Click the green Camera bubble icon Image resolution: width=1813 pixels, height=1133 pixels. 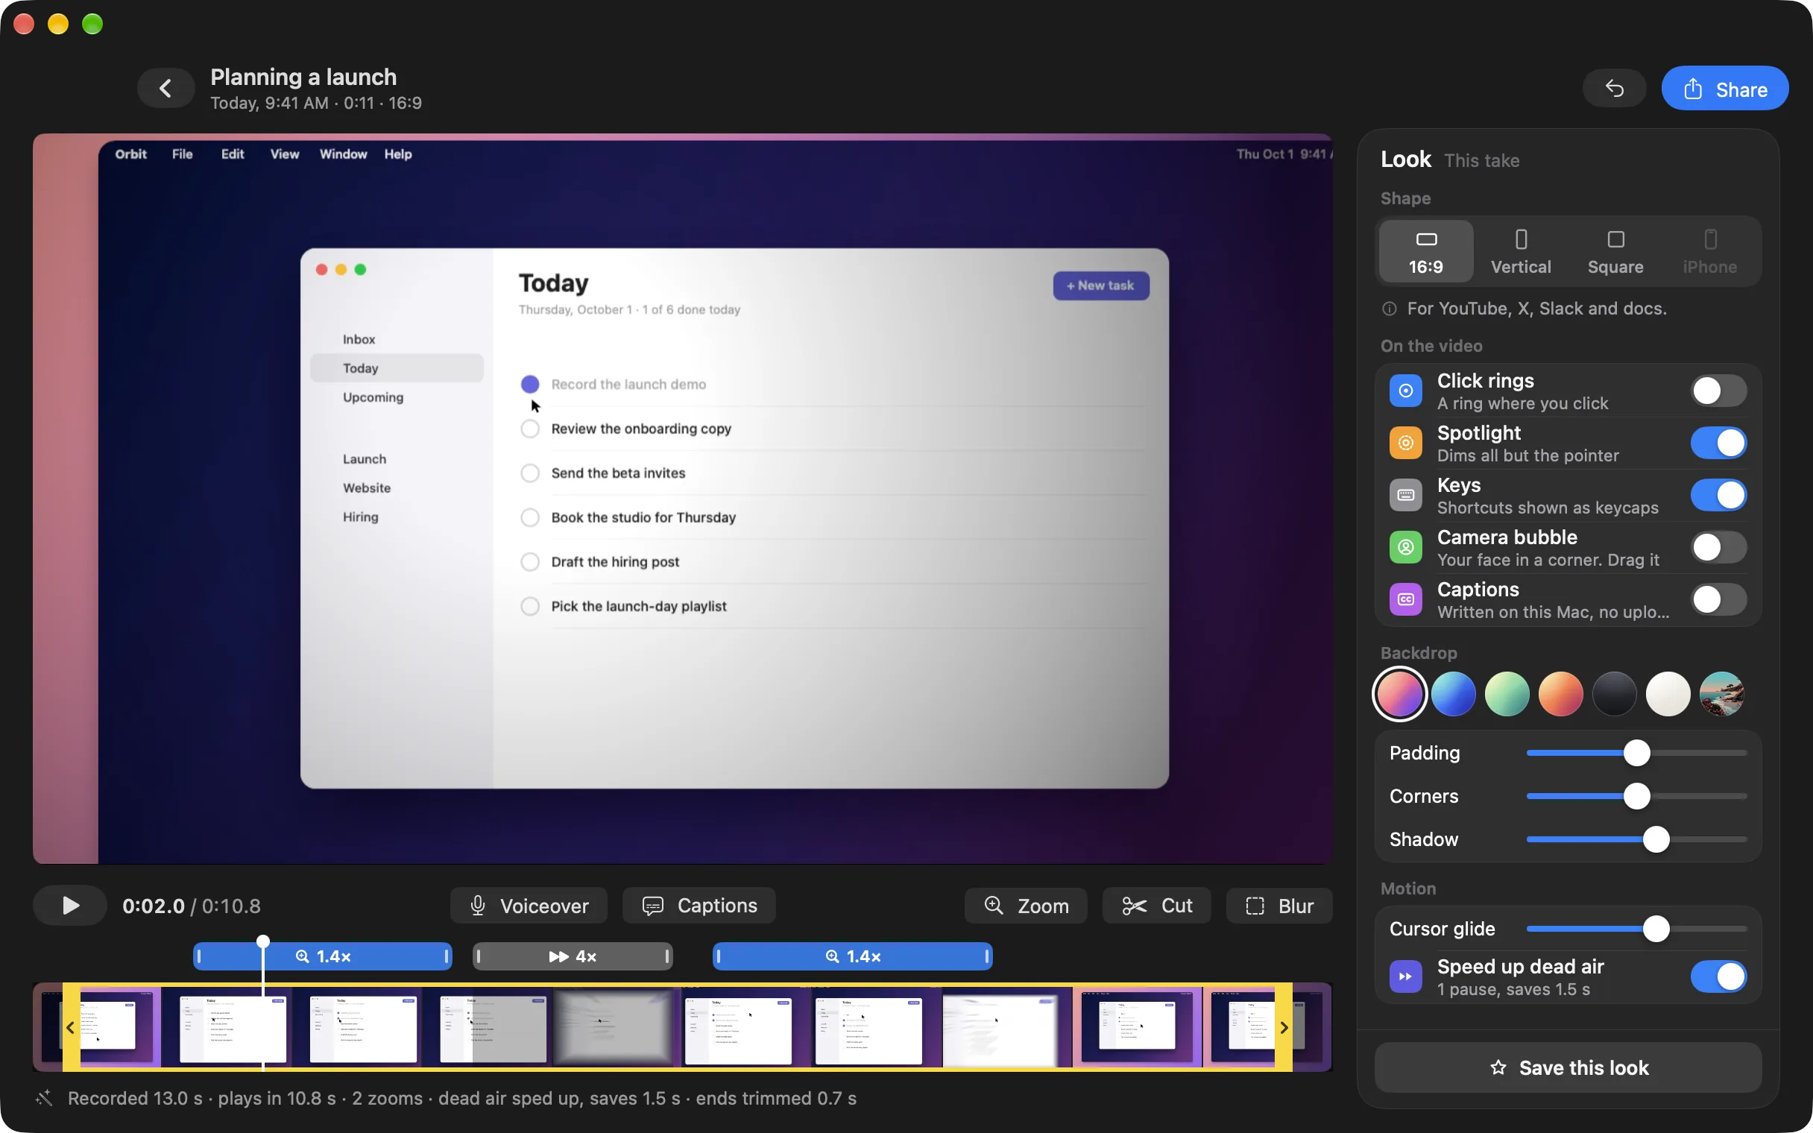pos(1405,548)
